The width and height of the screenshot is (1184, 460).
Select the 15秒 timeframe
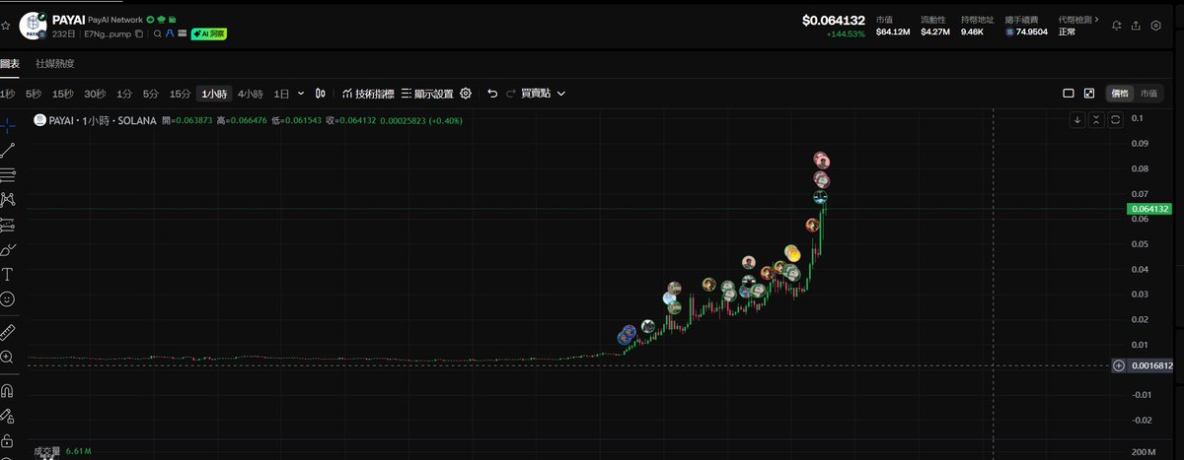tap(63, 94)
